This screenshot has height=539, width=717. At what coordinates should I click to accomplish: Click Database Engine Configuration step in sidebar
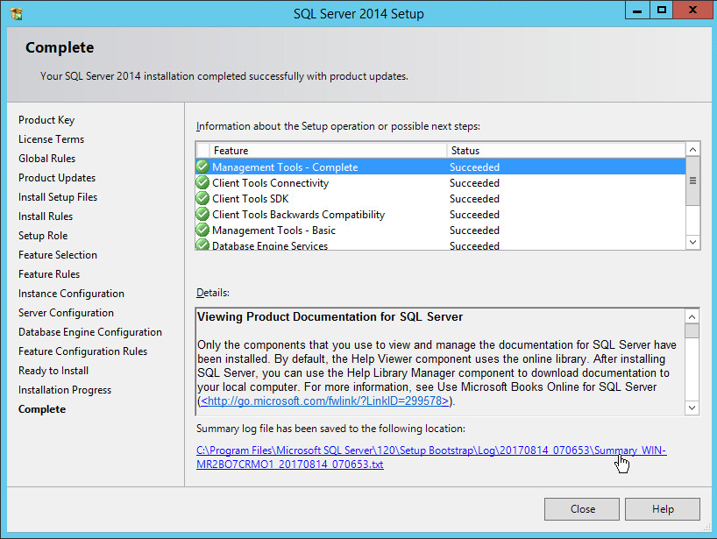pos(90,332)
